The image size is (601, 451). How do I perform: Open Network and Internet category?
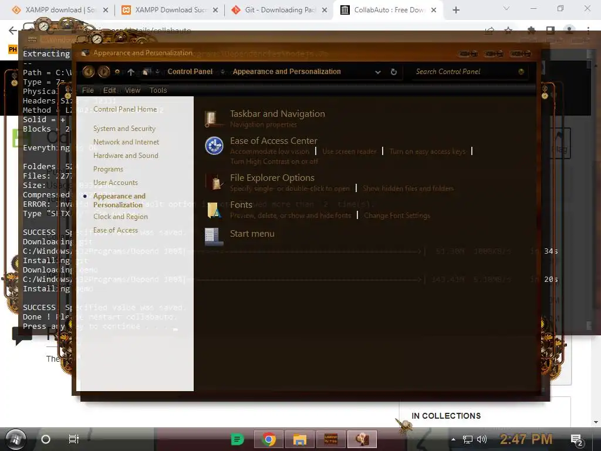pyautogui.click(x=126, y=142)
